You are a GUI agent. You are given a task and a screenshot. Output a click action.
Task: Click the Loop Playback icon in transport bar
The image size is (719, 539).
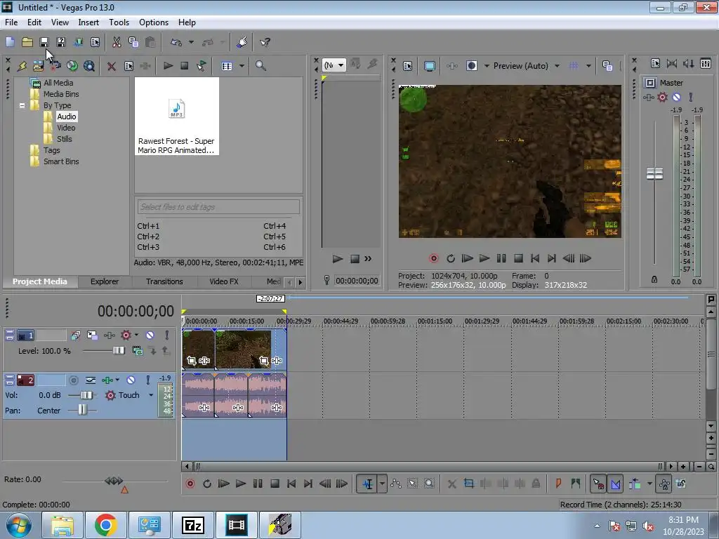(207, 484)
